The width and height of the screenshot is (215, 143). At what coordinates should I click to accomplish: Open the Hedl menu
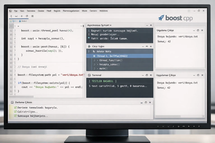pos(49,11)
